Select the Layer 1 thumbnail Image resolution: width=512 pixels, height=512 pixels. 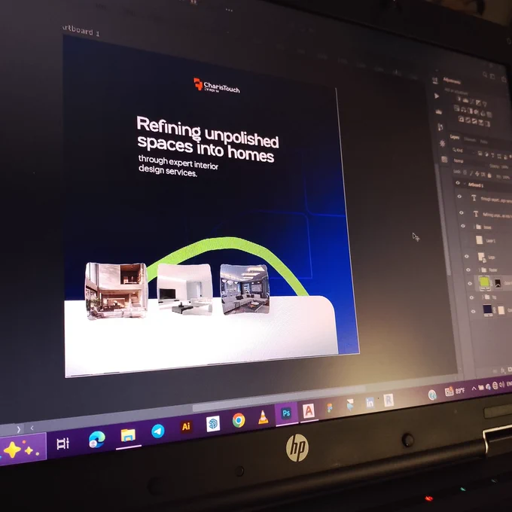(x=480, y=239)
